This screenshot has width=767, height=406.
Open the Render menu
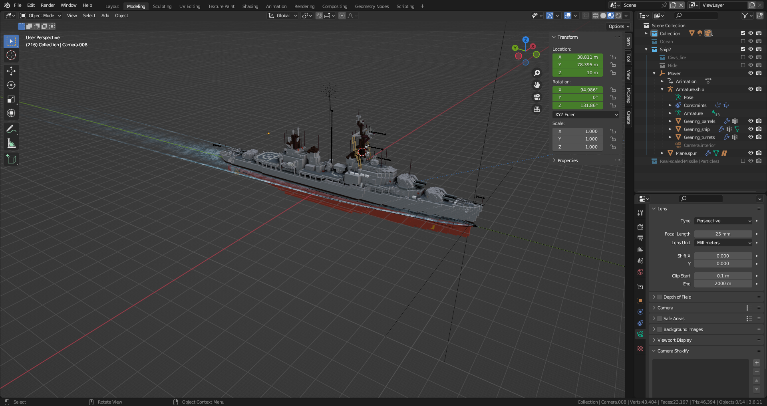tap(48, 5)
